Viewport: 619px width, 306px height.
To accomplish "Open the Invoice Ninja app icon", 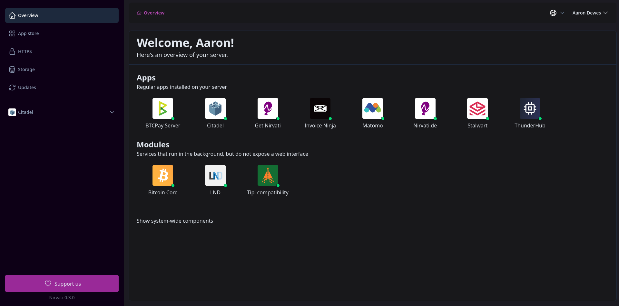I will [320, 108].
